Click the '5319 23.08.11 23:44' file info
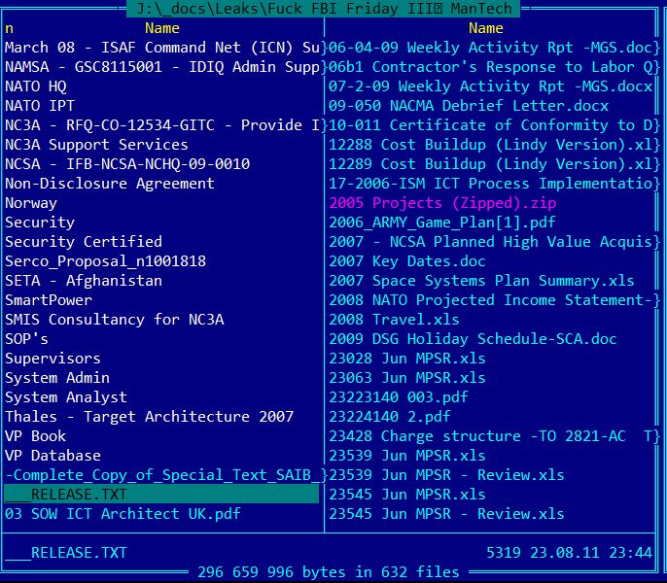The image size is (667, 583). pos(569,552)
